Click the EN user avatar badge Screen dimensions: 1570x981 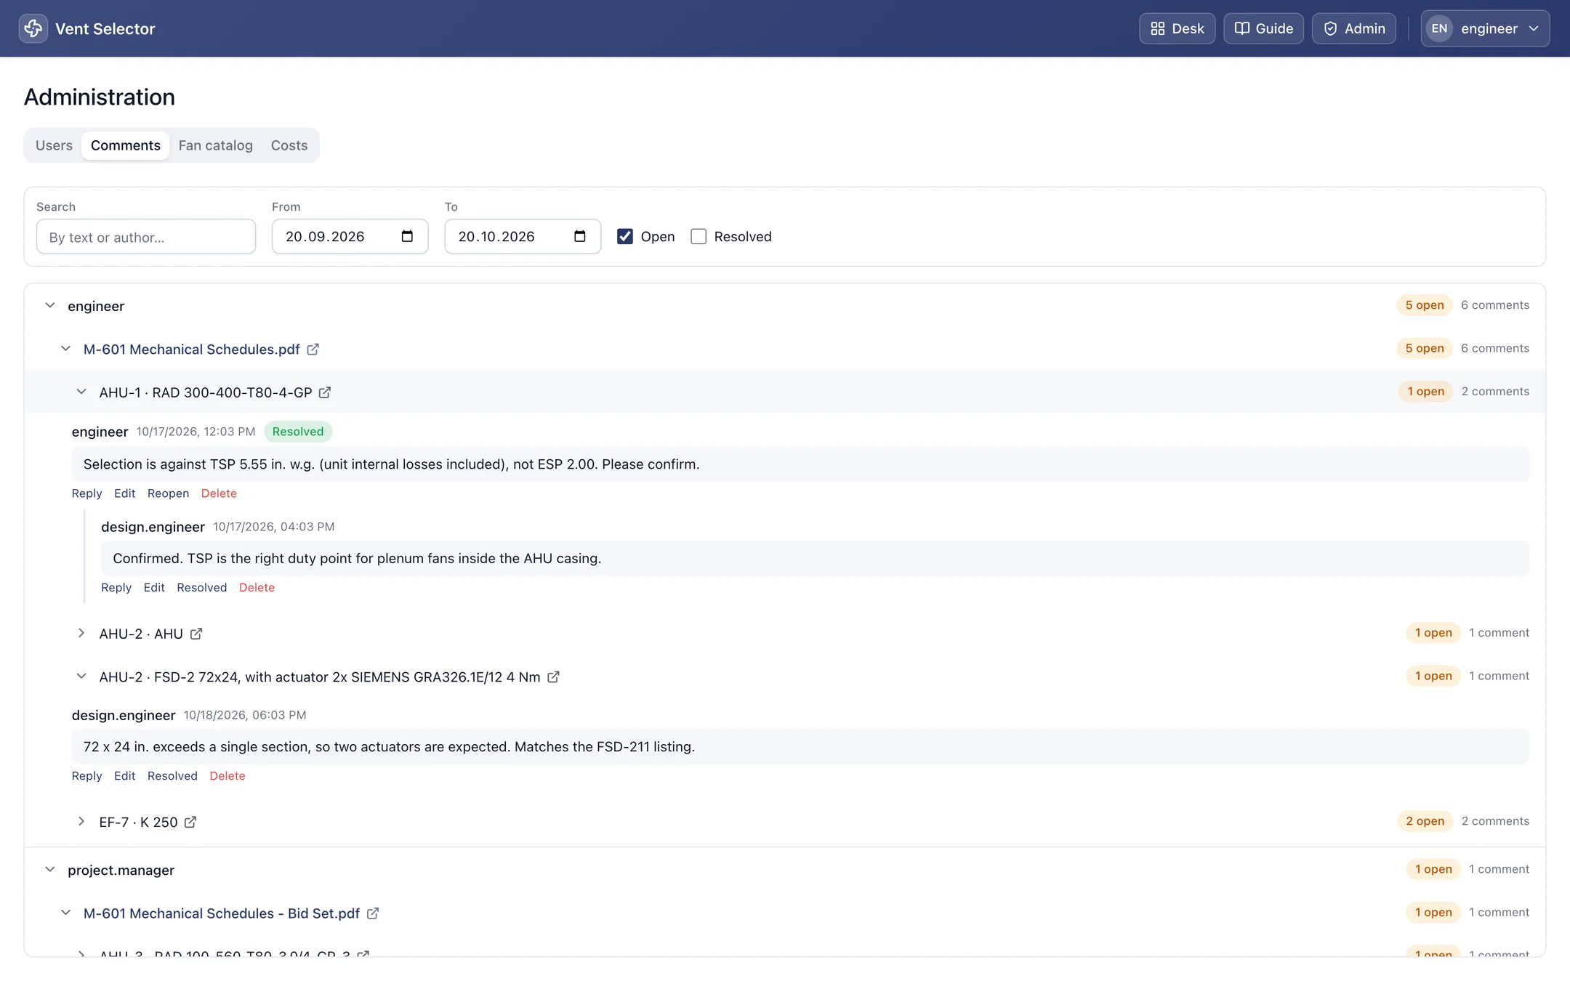point(1439,28)
